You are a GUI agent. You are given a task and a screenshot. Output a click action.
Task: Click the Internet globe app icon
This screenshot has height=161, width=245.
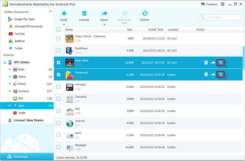(x=69, y=123)
